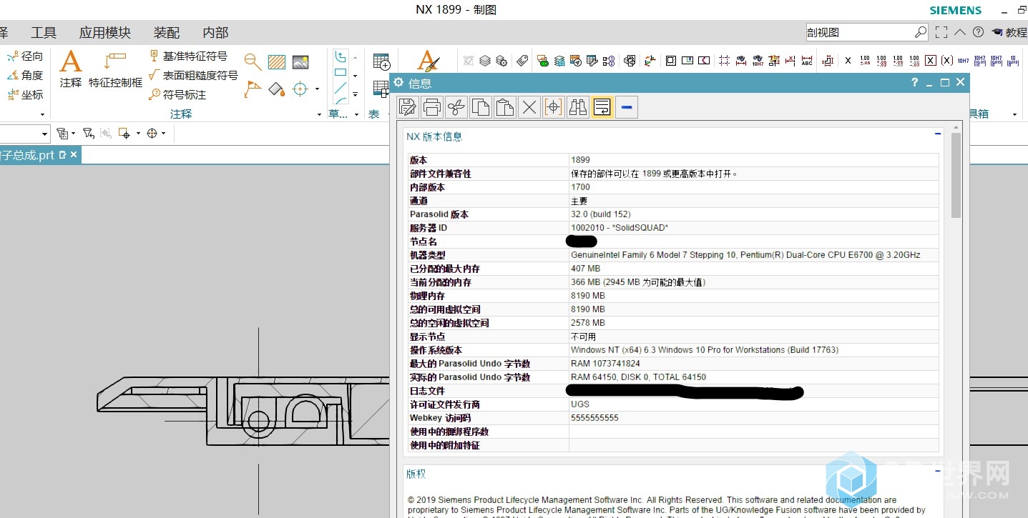Click the Webkey 访问码 5555555555 value

click(x=594, y=417)
